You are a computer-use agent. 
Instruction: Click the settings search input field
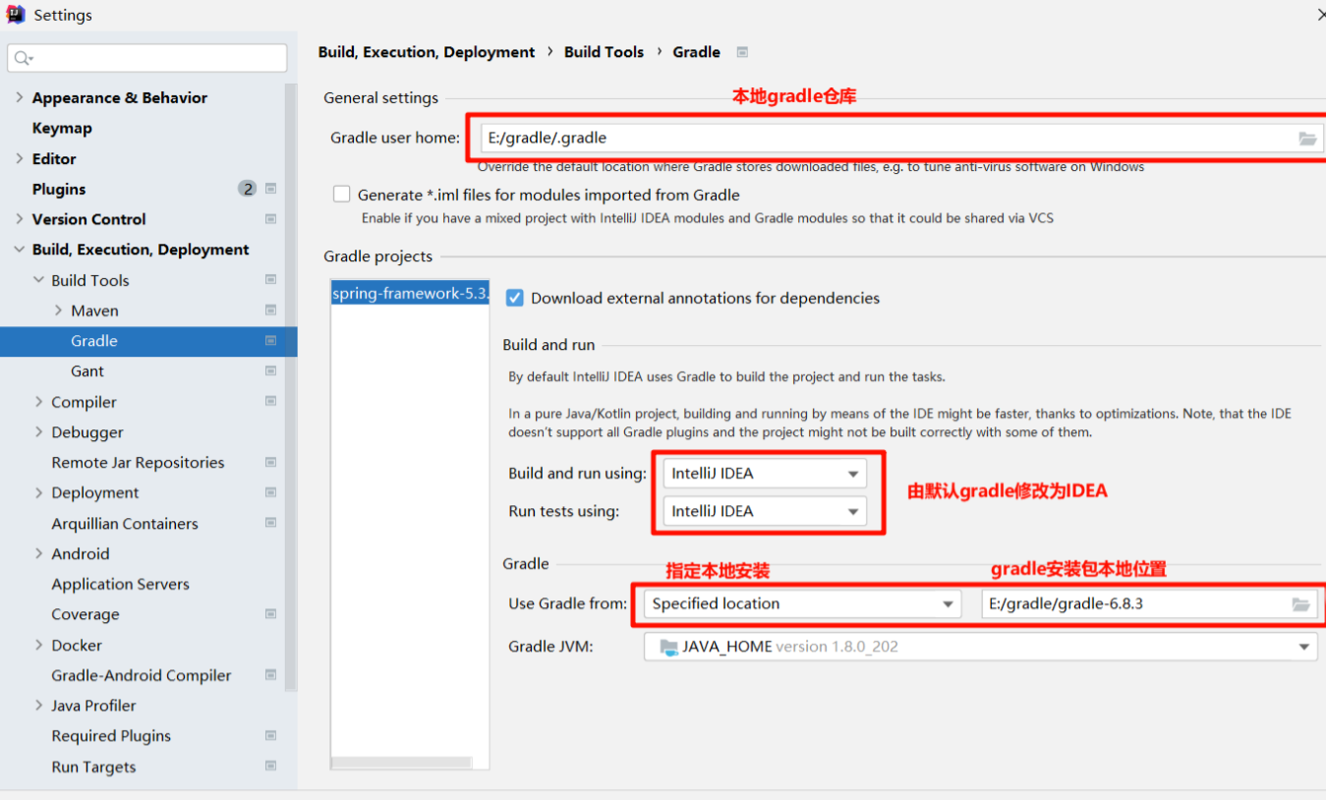147,58
